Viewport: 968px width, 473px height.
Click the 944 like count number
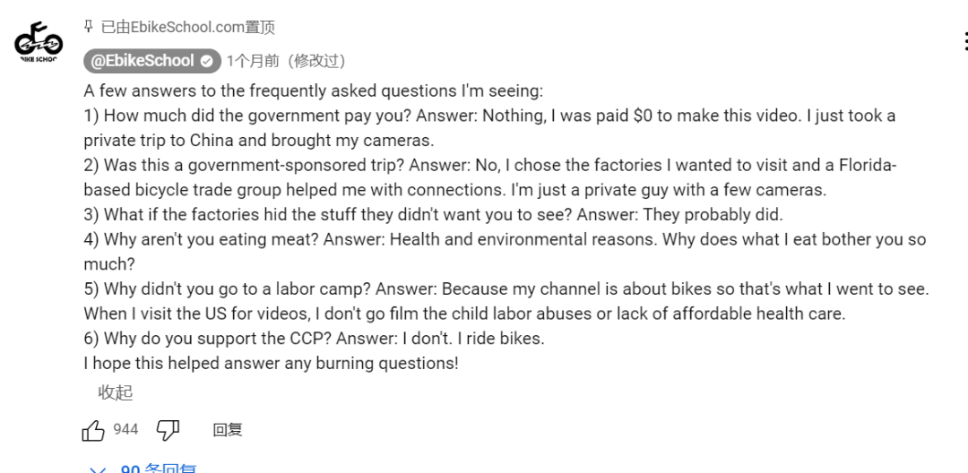coord(125,430)
